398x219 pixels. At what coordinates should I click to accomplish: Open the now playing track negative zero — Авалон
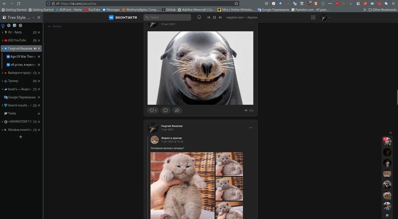tap(242, 17)
